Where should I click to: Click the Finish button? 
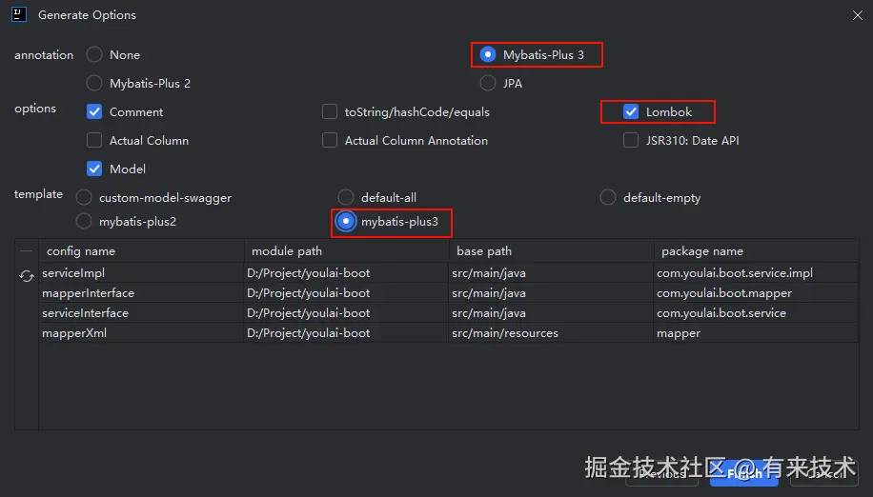[x=744, y=474]
